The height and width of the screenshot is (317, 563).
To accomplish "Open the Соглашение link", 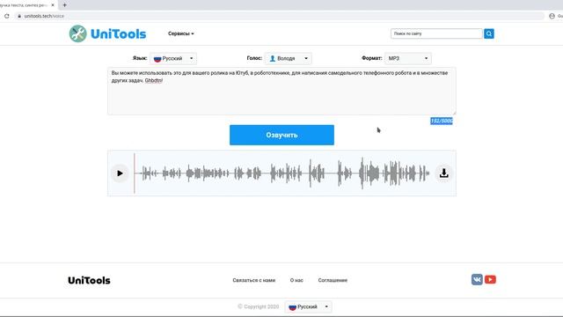I will (x=333, y=280).
